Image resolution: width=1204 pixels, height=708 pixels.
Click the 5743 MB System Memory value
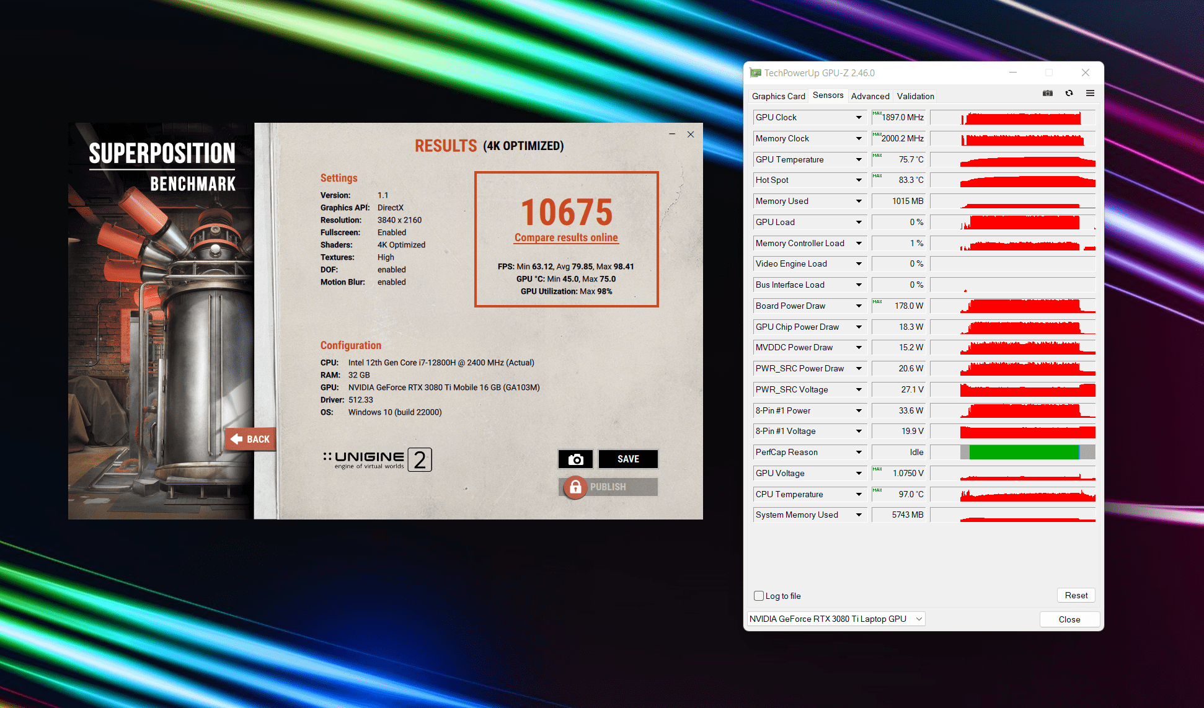tap(898, 515)
